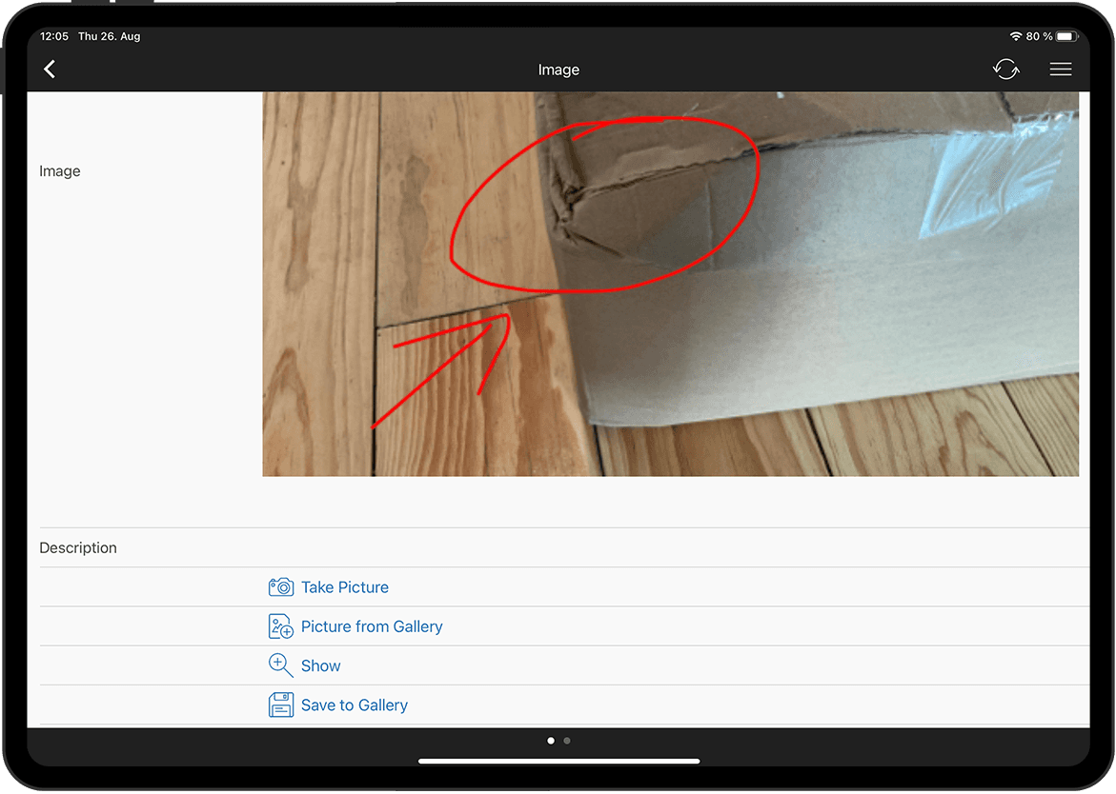This screenshot has height=794, width=1116.
Task: Tap the back arrow in the header
Action: (50, 69)
